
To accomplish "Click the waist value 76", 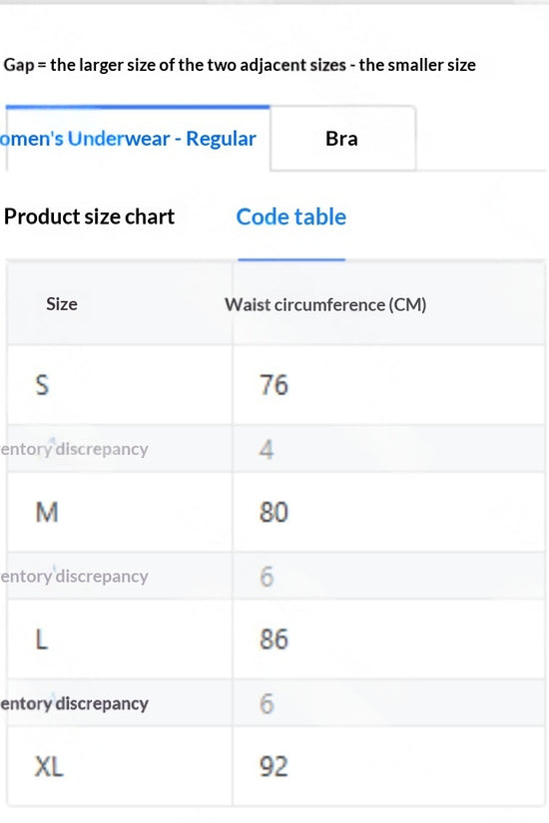I will [x=274, y=385].
